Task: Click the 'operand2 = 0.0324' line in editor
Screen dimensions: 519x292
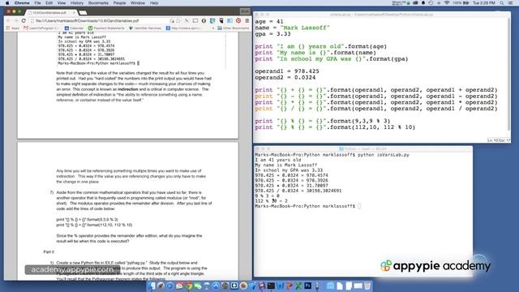Action: pos(285,78)
